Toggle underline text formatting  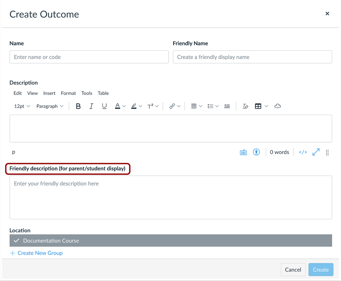tap(104, 106)
